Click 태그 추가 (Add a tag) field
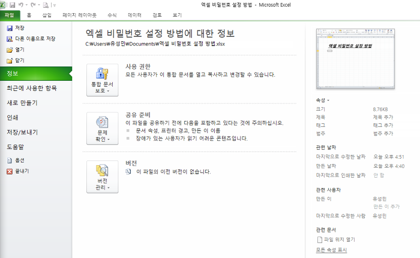Image resolution: width=420 pixels, height=258 pixels. coord(383,125)
